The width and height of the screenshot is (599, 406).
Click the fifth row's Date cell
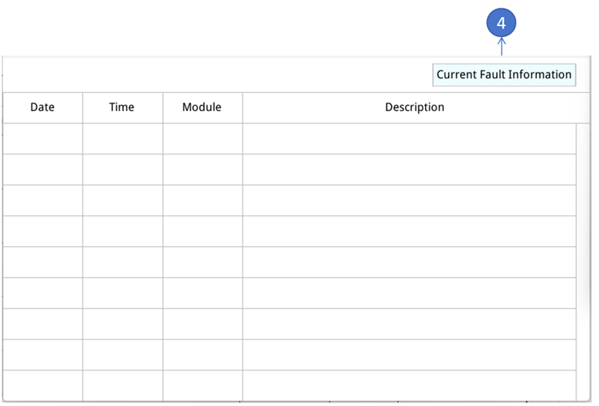(43, 262)
